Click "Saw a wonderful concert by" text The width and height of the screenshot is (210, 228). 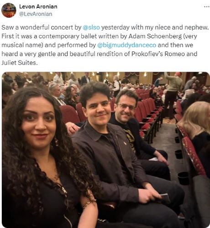pos(42,27)
